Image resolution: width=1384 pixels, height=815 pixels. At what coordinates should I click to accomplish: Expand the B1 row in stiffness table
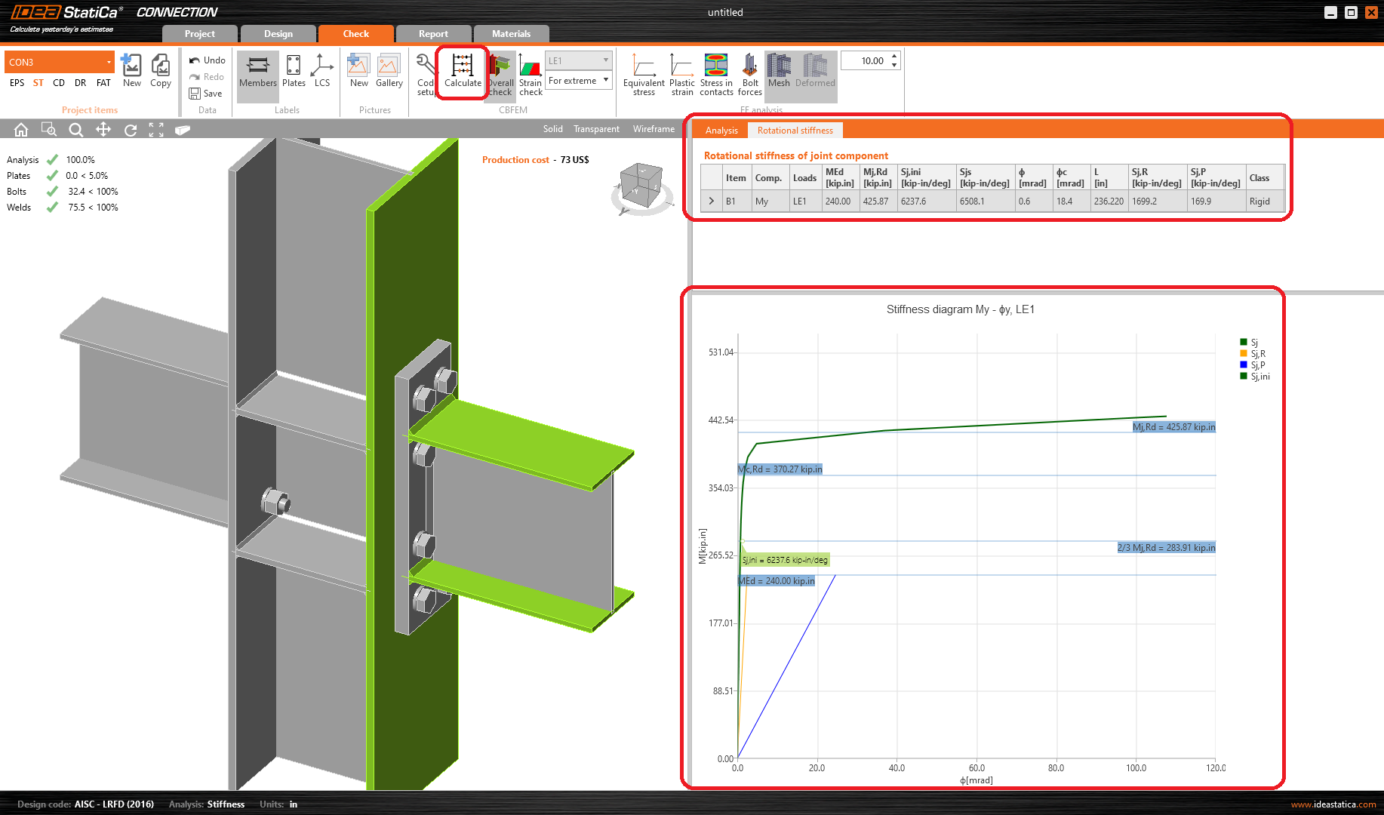pos(711,201)
